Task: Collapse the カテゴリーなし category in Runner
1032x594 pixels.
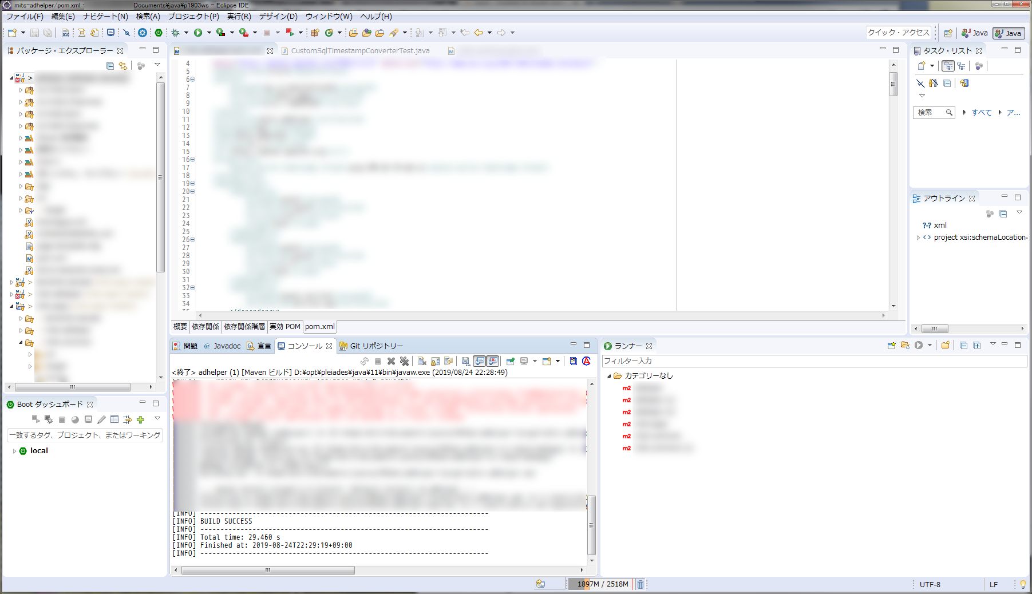Action: pos(608,376)
